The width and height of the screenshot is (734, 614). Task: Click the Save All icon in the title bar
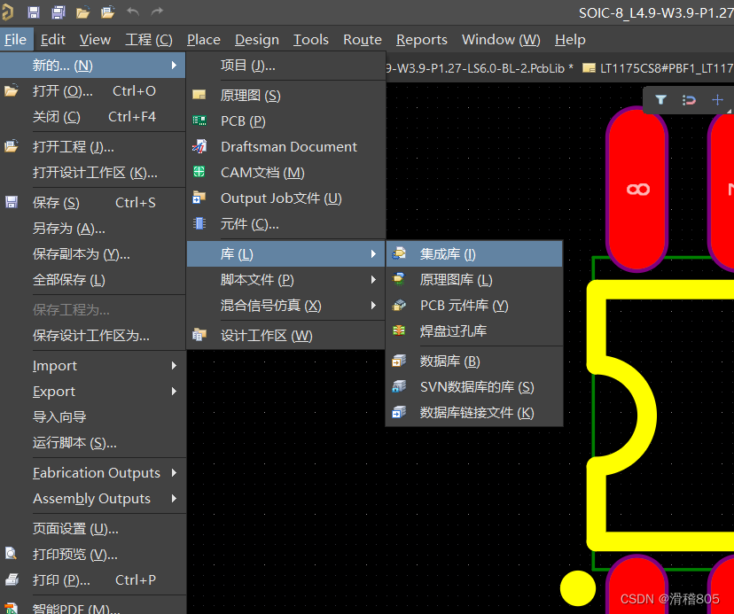tap(58, 12)
